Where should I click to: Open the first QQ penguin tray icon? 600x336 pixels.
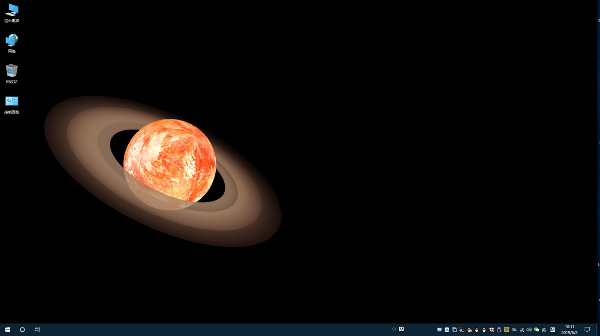pyautogui.click(x=469, y=330)
